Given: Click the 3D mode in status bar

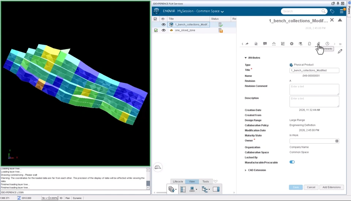Looking at the screenshot, I should click(61, 198).
